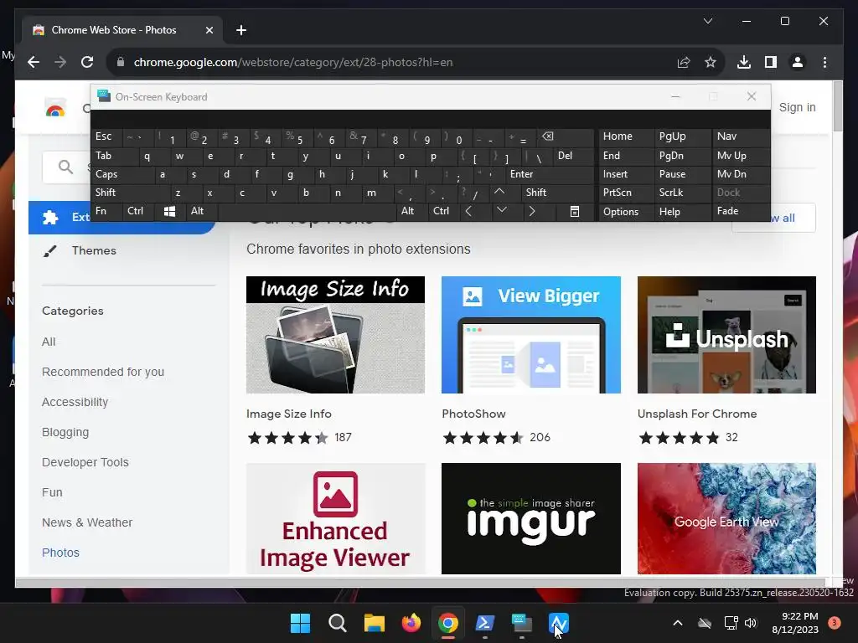The width and height of the screenshot is (858, 643).
Task: Select Photos category
Action: (60, 553)
